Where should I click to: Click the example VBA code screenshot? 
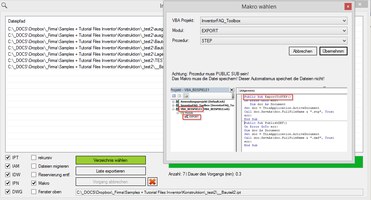pyautogui.click(x=259, y=119)
